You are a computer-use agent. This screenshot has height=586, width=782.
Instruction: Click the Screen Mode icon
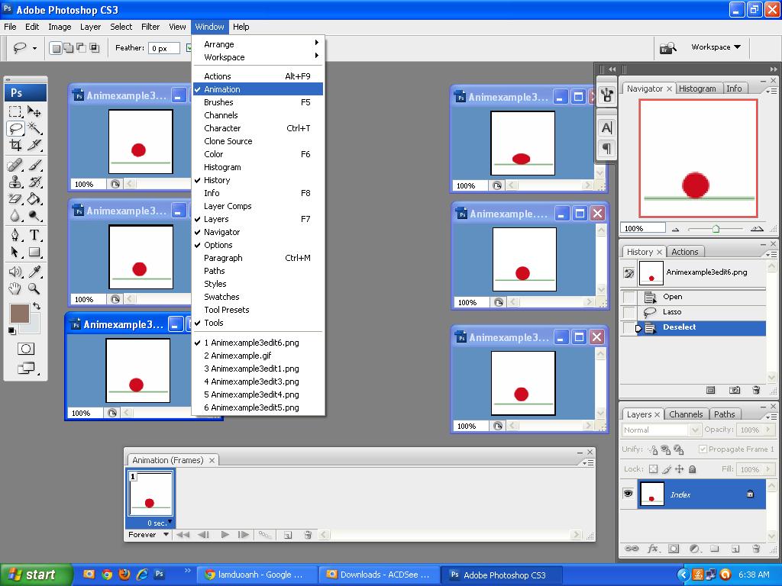click(x=26, y=369)
